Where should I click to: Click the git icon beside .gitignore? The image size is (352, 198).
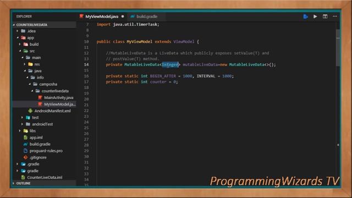[x=26, y=157]
